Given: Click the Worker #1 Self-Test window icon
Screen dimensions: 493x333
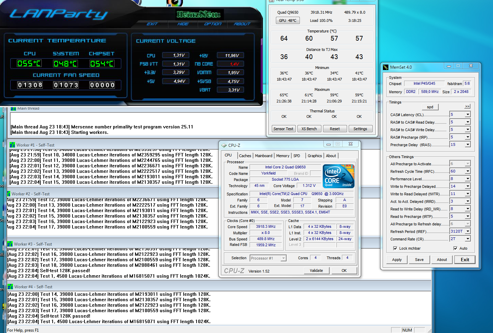Looking at the screenshot, I should (x=12, y=145).
